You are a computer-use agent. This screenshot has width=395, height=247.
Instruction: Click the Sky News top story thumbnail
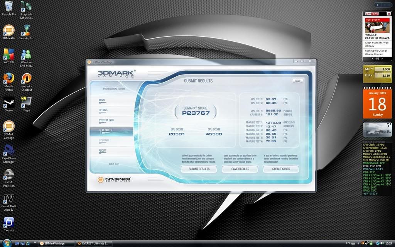coord(377,25)
